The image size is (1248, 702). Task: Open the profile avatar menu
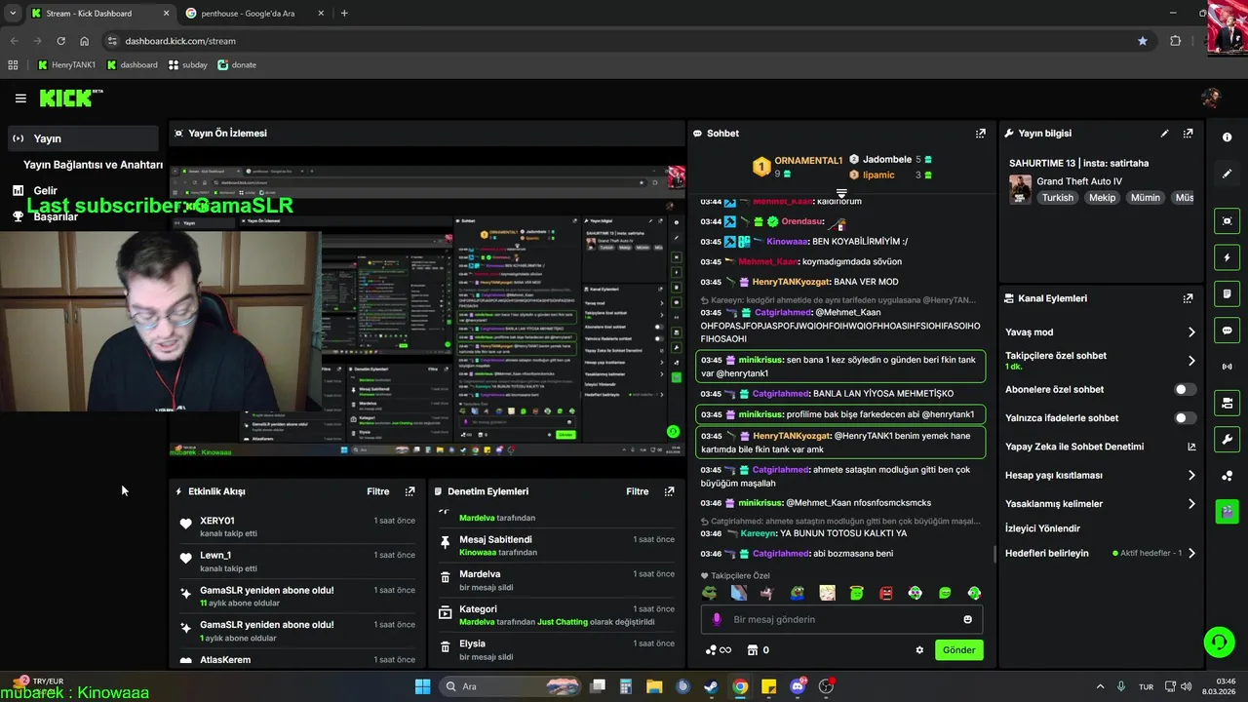pyautogui.click(x=1211, y=97)
